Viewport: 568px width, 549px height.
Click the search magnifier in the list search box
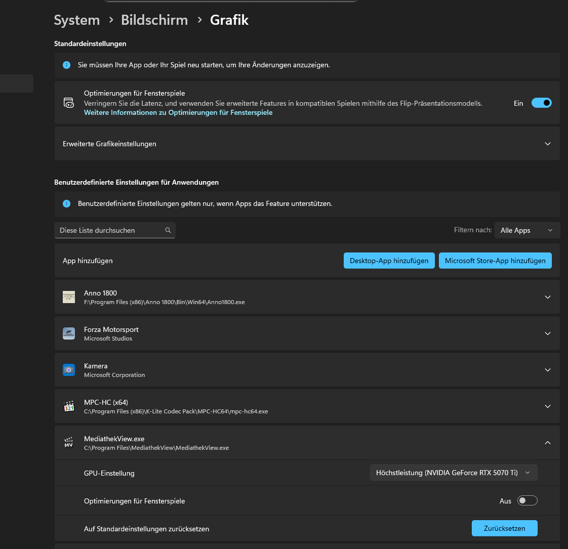168,230
